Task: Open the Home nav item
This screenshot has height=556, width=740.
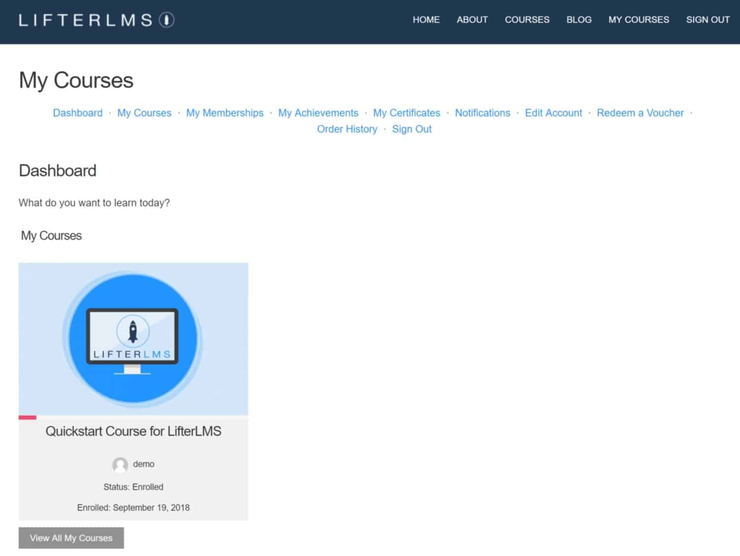Action: 426,20
